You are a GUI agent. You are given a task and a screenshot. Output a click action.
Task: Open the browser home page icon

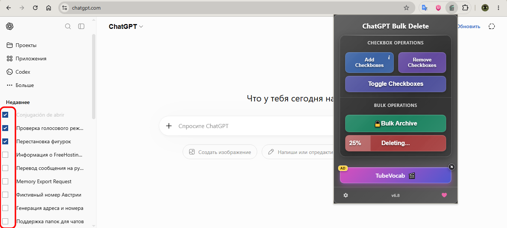[x=49, y=8]
